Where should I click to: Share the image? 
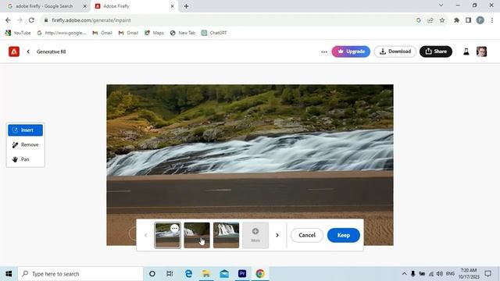point(436,52)
